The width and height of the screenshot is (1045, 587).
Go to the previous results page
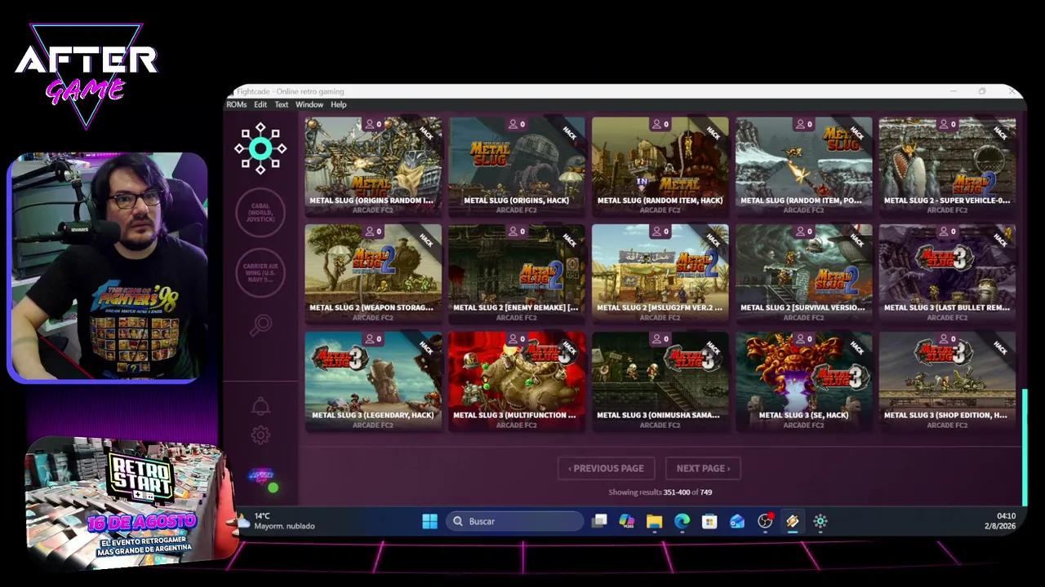(x=606, y=468)
